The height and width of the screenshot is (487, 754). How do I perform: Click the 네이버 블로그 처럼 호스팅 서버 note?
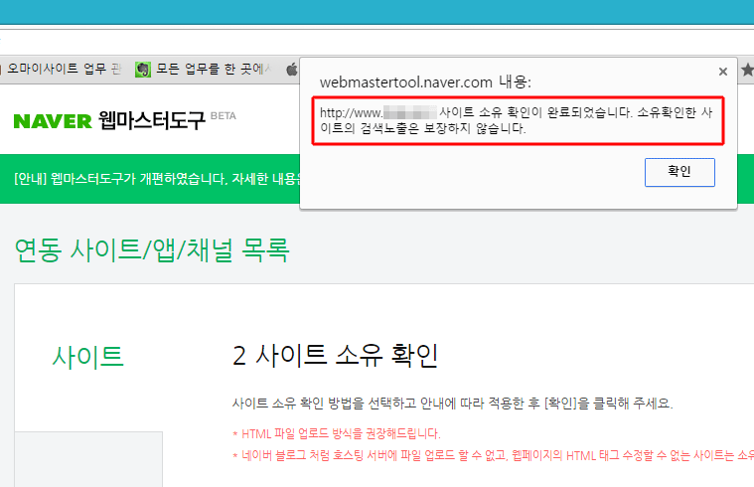[494, 455]
